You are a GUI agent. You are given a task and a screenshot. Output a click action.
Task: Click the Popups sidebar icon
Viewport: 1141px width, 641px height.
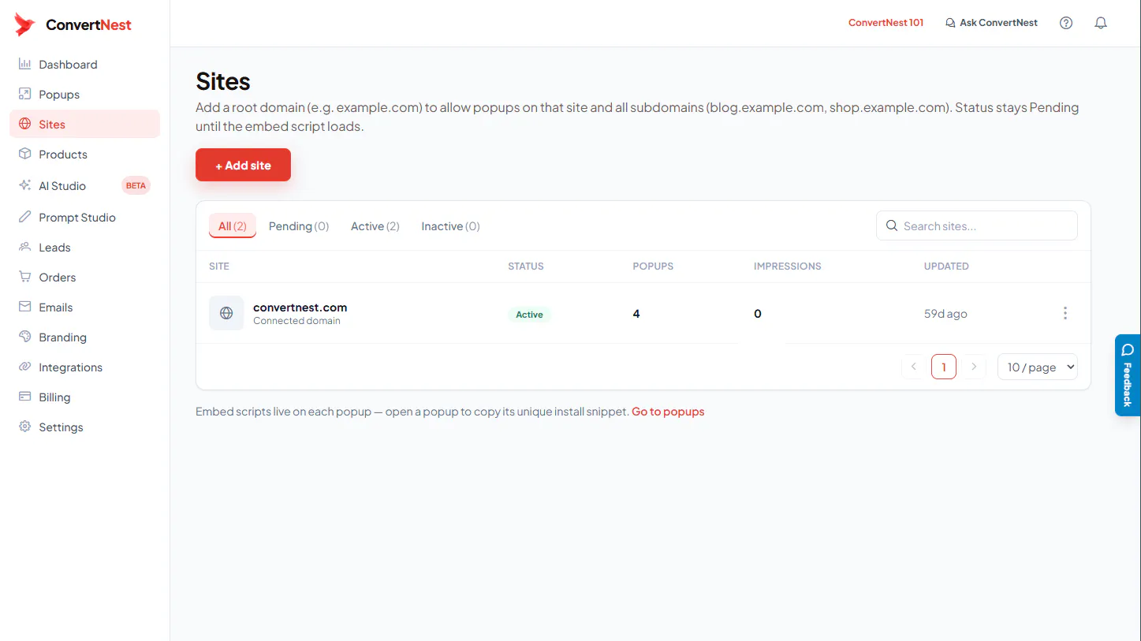25,94
